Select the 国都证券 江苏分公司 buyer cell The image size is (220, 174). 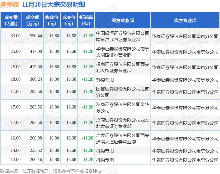[x=123, y=92]
